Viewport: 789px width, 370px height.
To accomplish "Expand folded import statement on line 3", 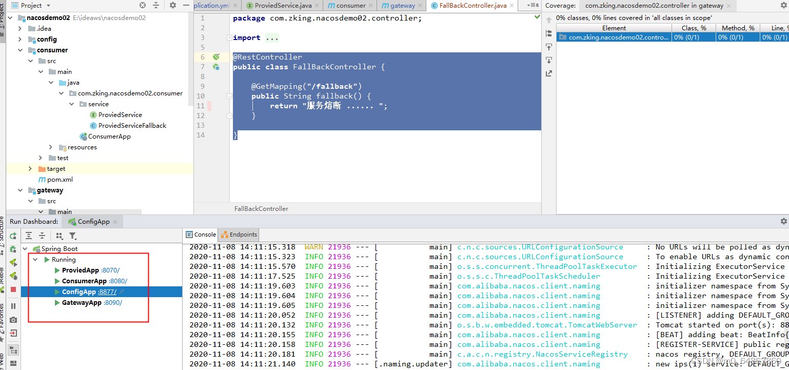I will pos(229,38).
